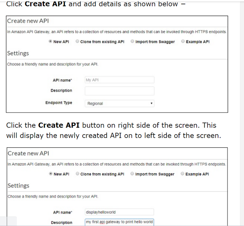The image size is (244, 226).
Task: Click the Endpoint Type label
Action: pyautogui.click(x=59, y=103)
